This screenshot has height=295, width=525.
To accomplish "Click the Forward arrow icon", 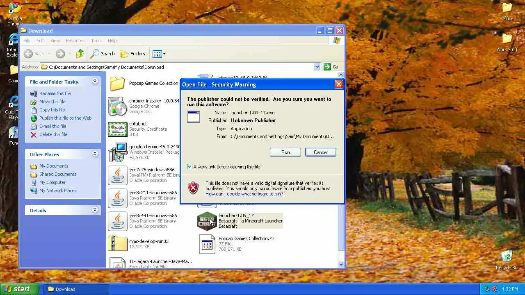I will pyautogui.click(x=60, y=54).
